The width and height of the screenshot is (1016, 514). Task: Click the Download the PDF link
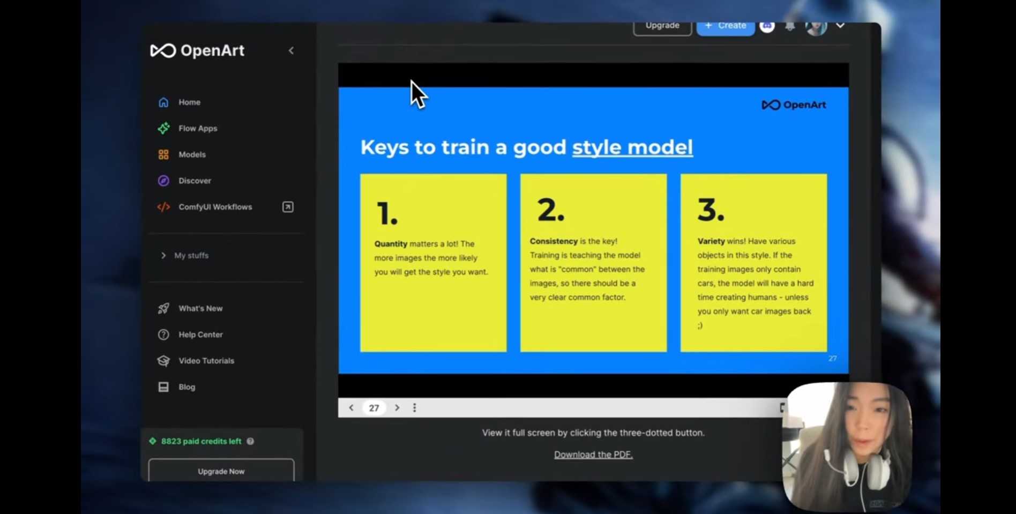pyautogui.click(x=593, y=455)
